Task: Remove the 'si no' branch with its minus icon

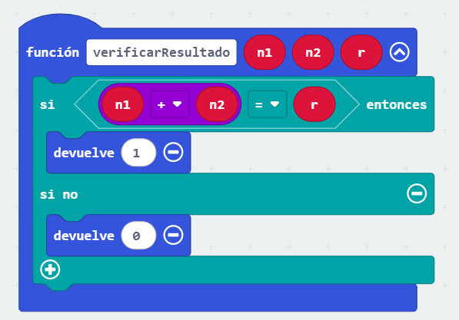Action: pos(417,193)
